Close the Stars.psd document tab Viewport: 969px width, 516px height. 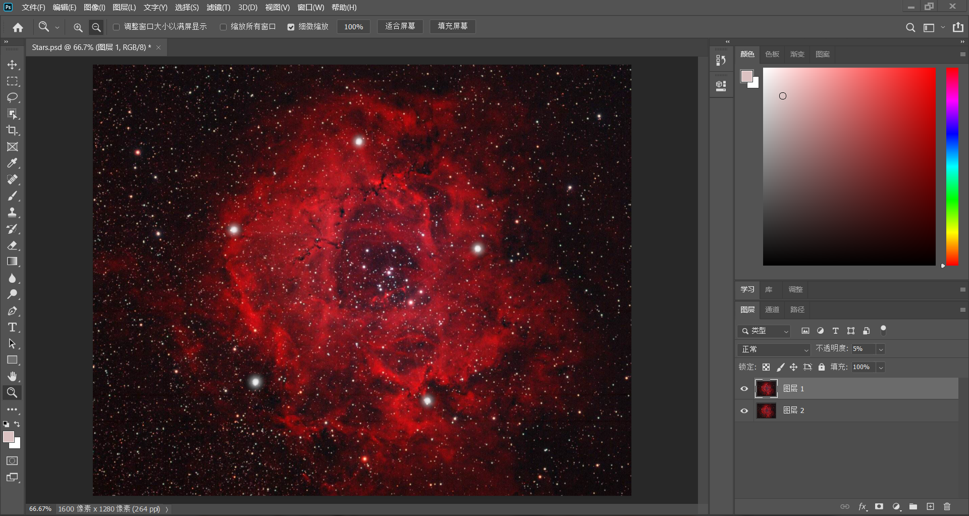(158, 47)
